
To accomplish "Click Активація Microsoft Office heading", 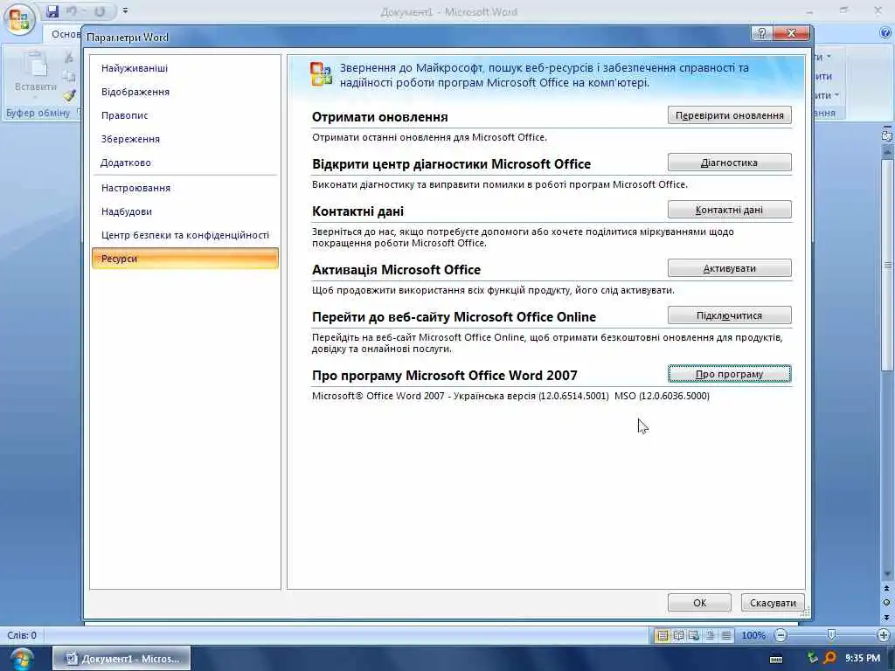I will tap(396, 270).
